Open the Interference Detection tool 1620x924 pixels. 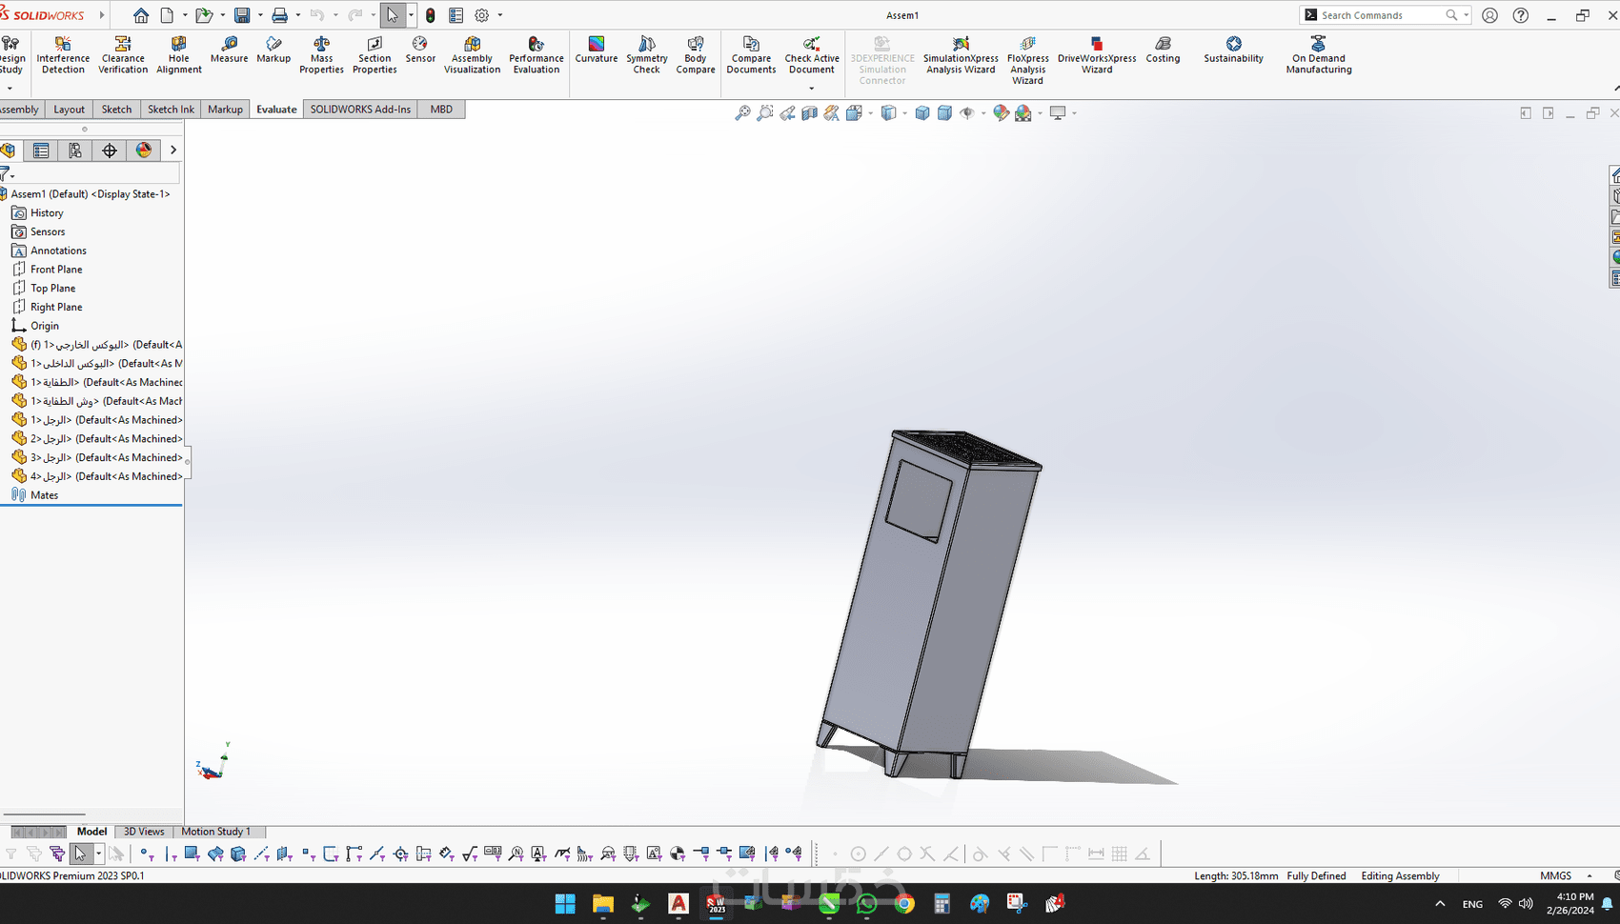point(63,55)
